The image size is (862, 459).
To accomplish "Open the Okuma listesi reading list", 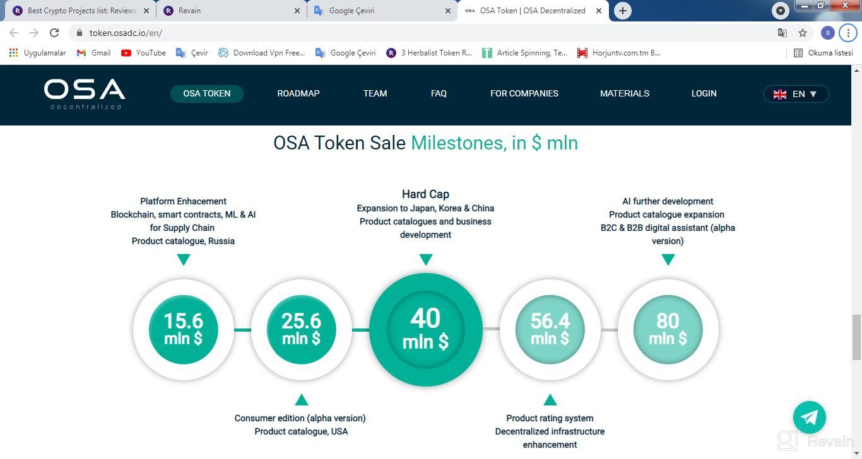I will pos(823,53).
